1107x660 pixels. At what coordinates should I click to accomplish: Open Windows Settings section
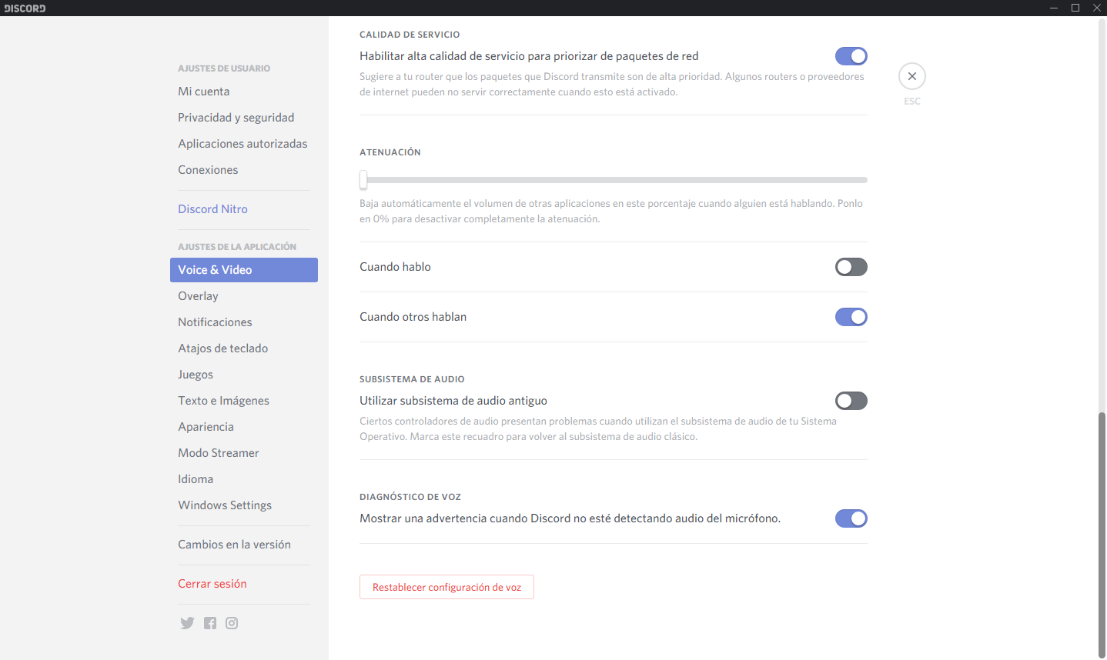click(244, 505)
